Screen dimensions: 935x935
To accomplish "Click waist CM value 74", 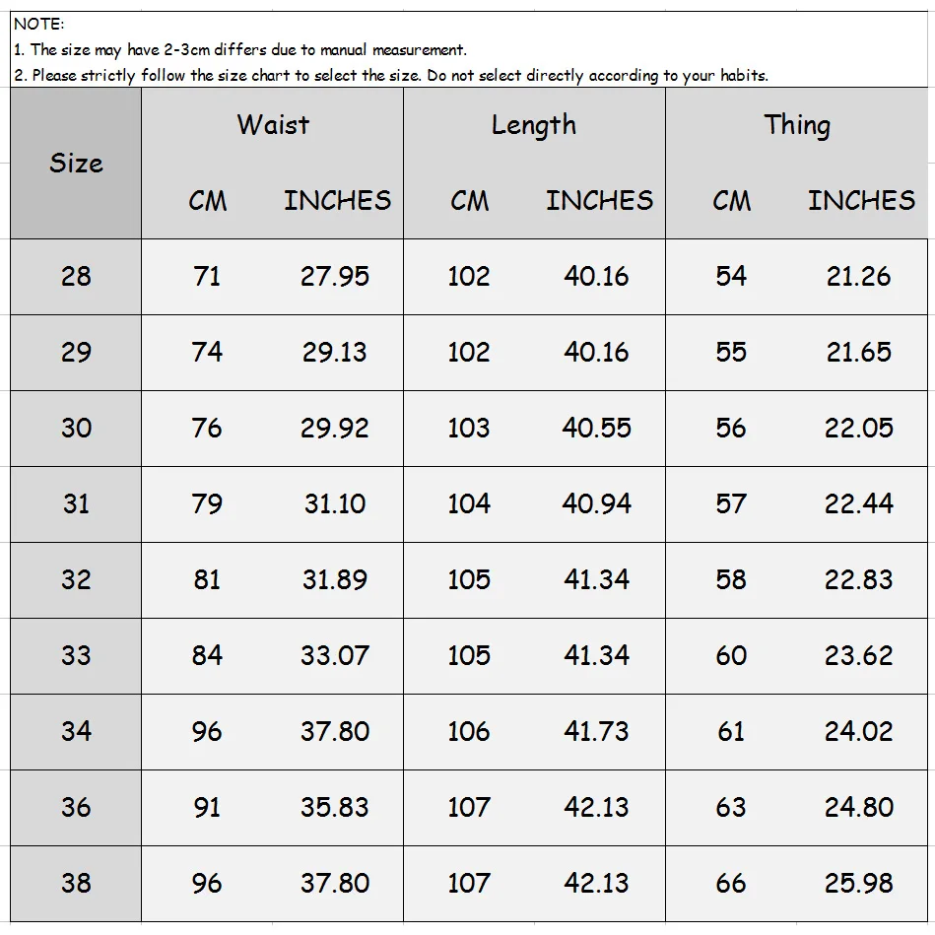I will (207, 352).
